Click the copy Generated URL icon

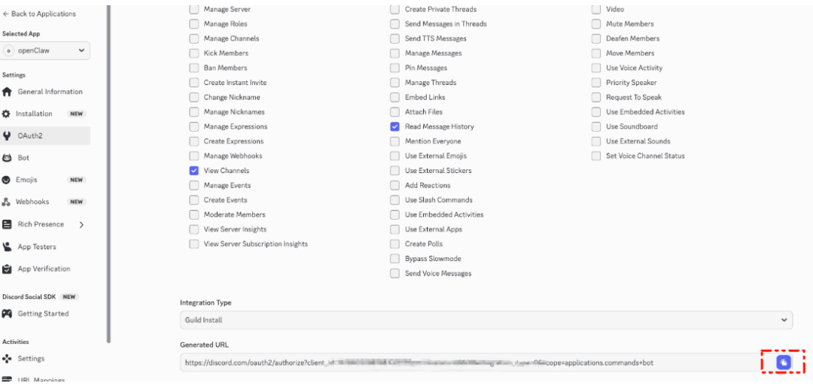[x=784, y=363]
